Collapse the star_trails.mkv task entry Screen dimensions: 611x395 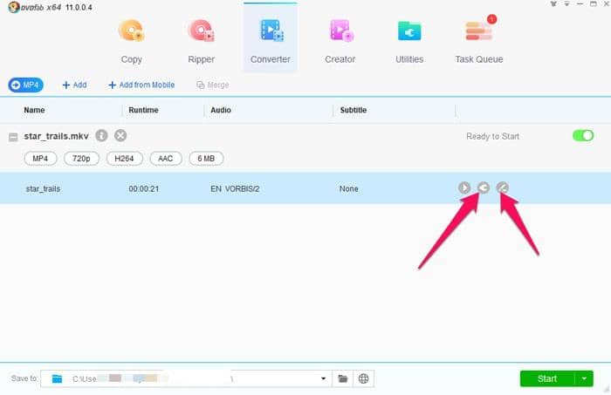point(13,137)
